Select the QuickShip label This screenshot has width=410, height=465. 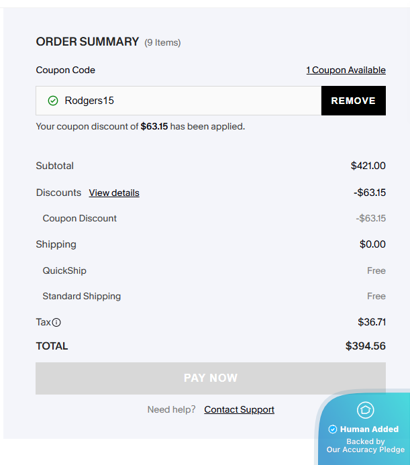64,271
